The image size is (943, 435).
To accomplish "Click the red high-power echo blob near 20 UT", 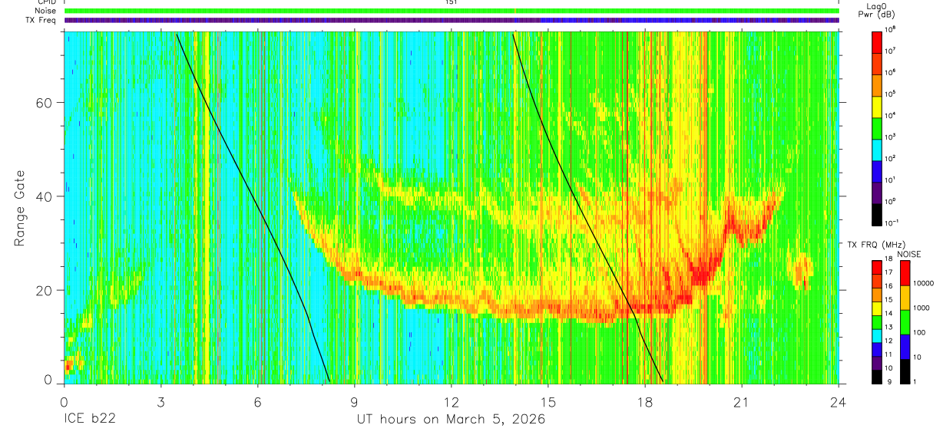I will (x=700, y=272).
